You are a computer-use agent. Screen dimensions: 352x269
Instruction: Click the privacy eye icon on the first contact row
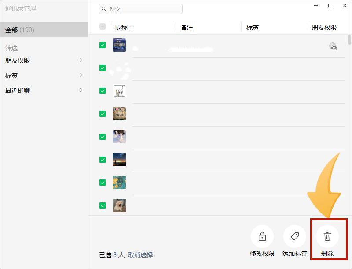pyautogui.click(x=333, y=45)
